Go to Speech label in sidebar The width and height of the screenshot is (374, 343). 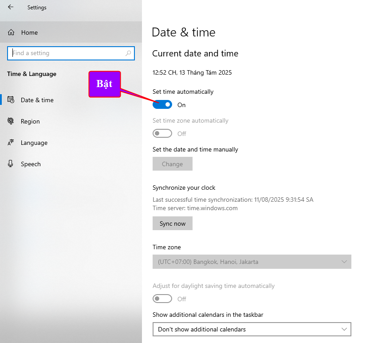[31, 164]
